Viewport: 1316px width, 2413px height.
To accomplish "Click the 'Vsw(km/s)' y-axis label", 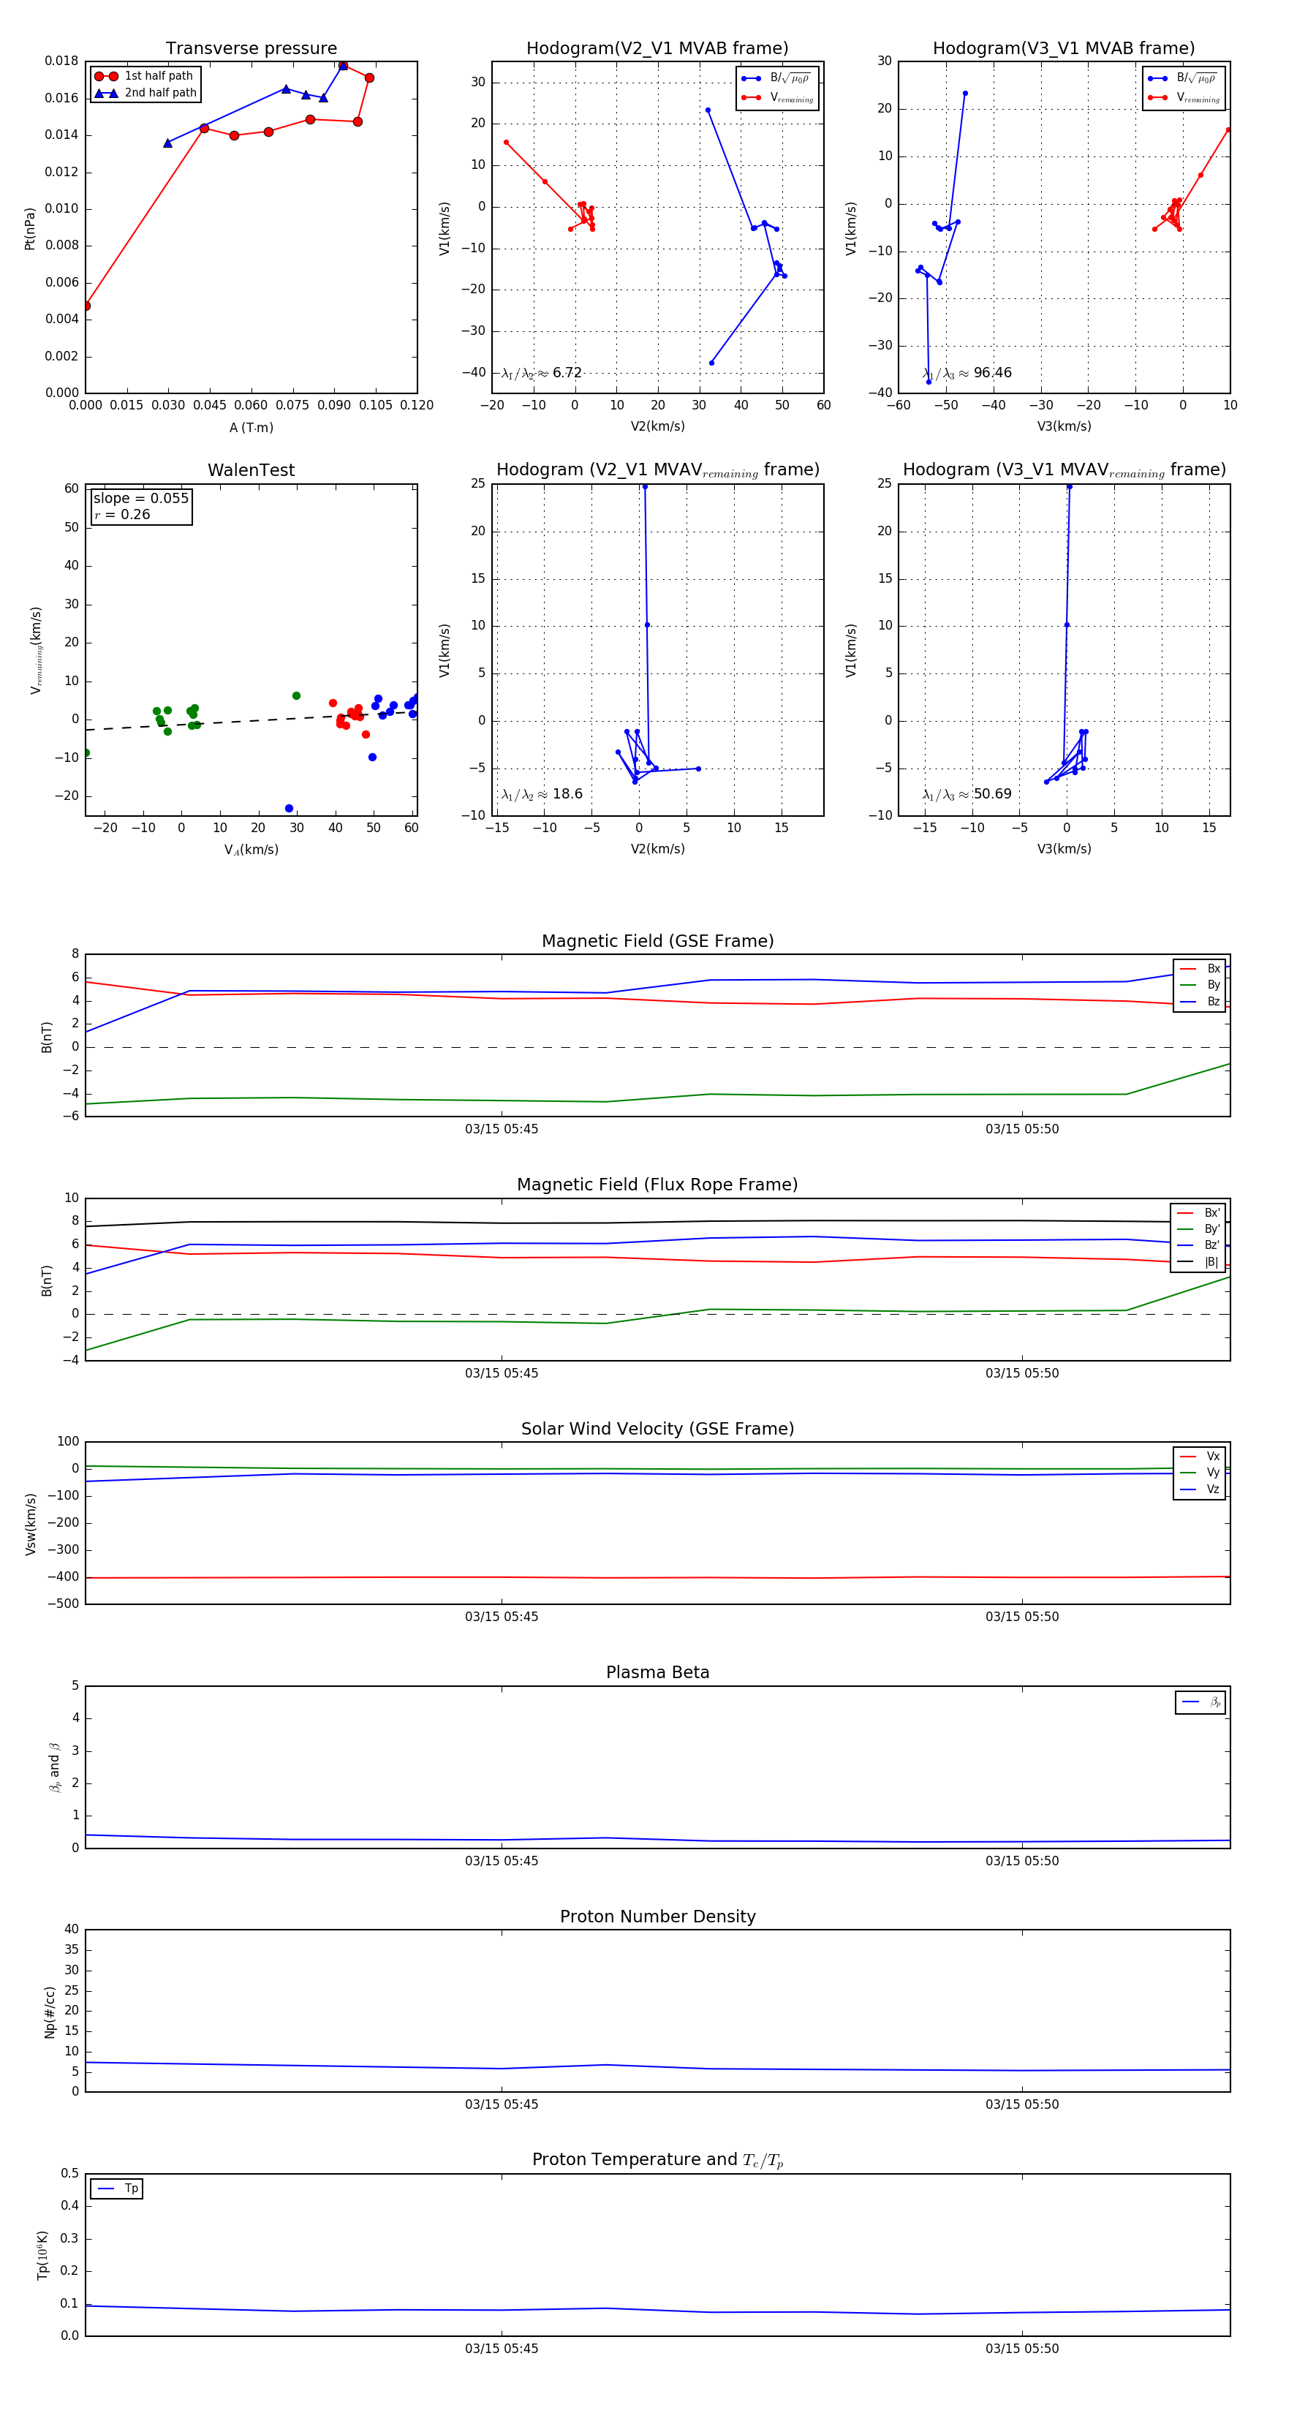I will [x=30, y=1524].
